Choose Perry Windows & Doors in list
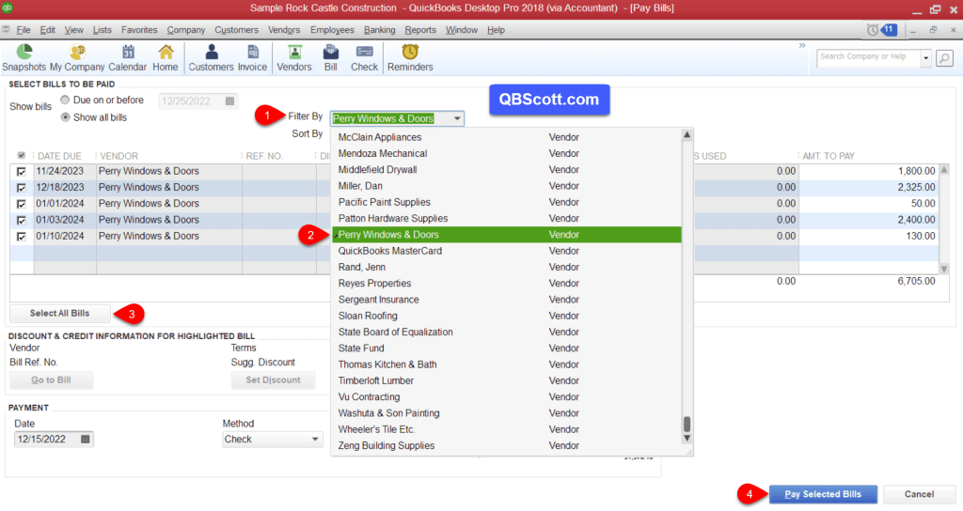963x511 pixels. 507,234
